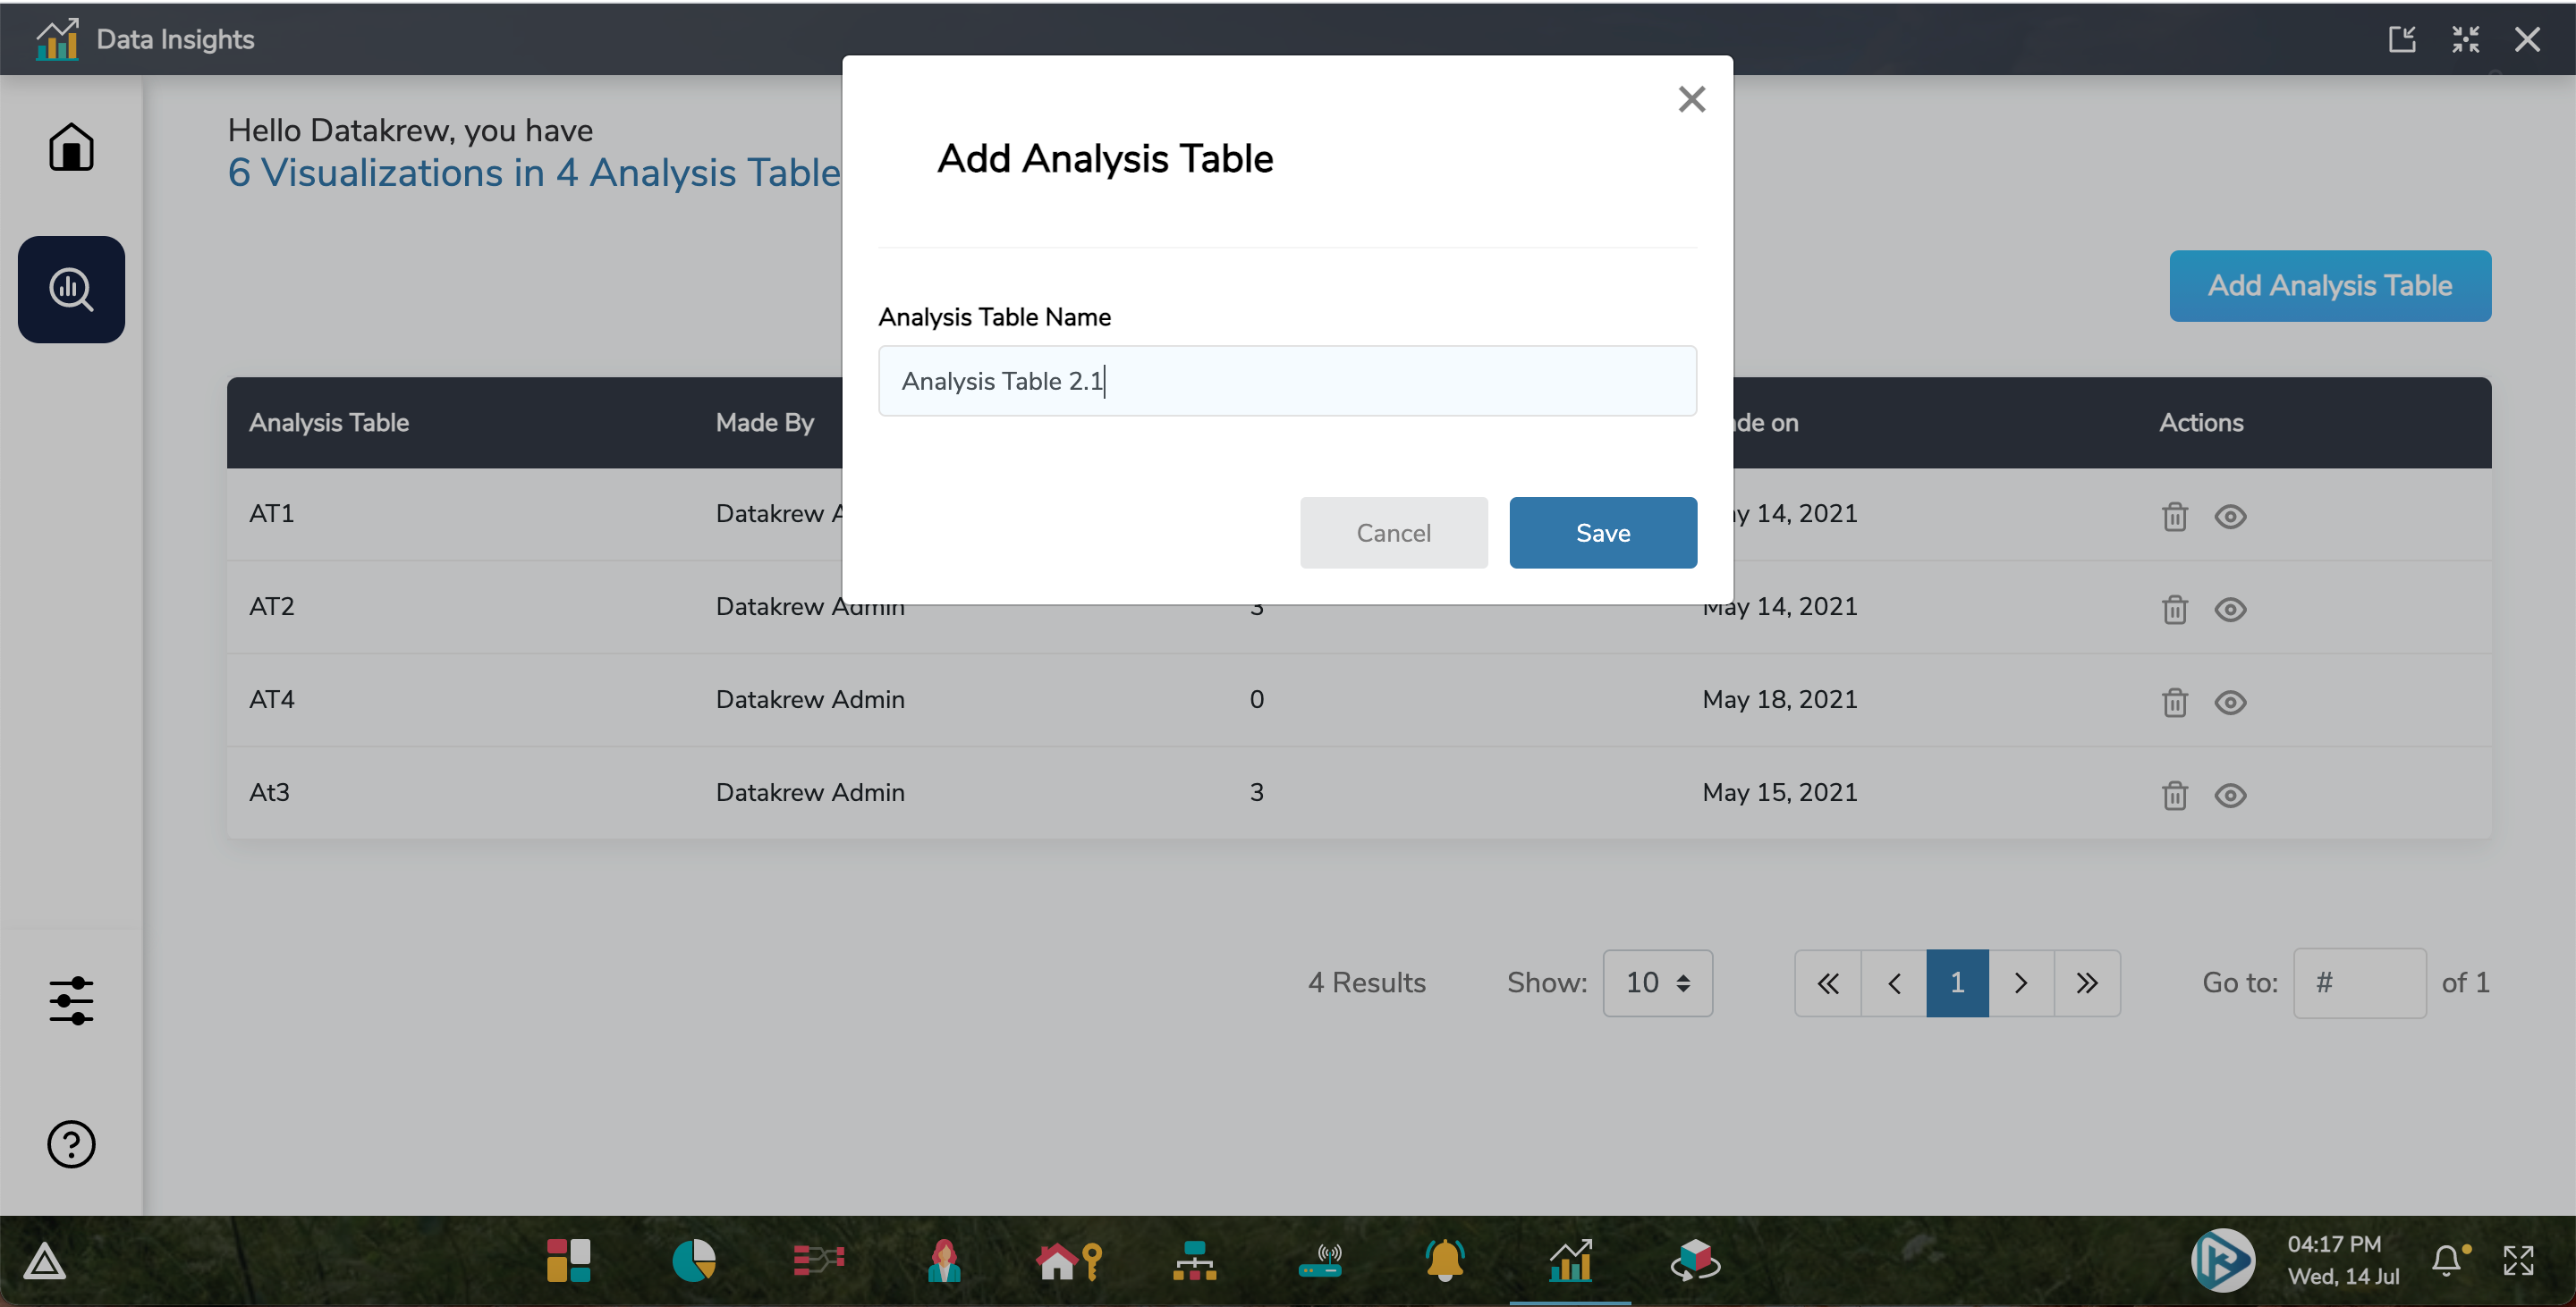This screenshot has height=1307, width=2576.
Task: Open the red flow diagram app in taskbar
Action: click(819, 1260)
